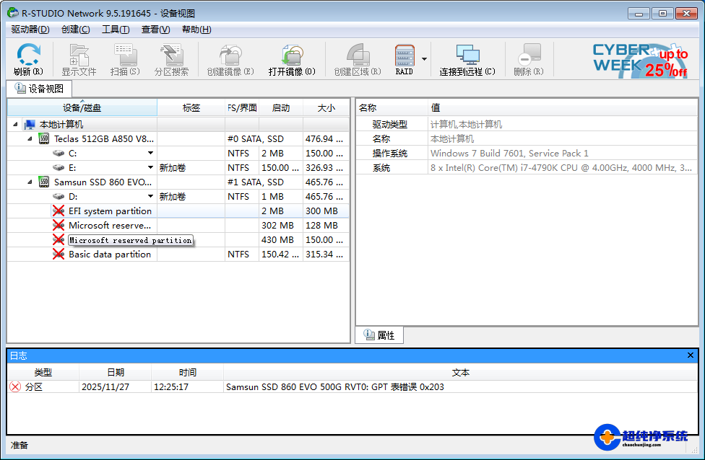Open the dropdown arrow on drive D:
The height and width of the screenshot is (460, 705).
click(151, 197)
